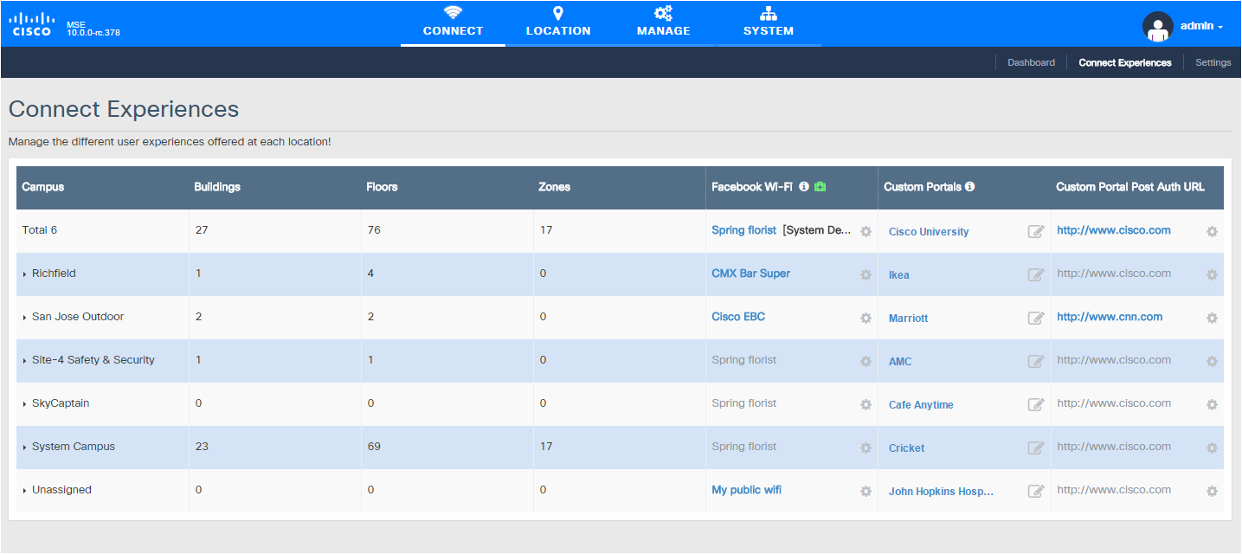
Task: Open the Settings submenu link
Action: click(1213, 62)
